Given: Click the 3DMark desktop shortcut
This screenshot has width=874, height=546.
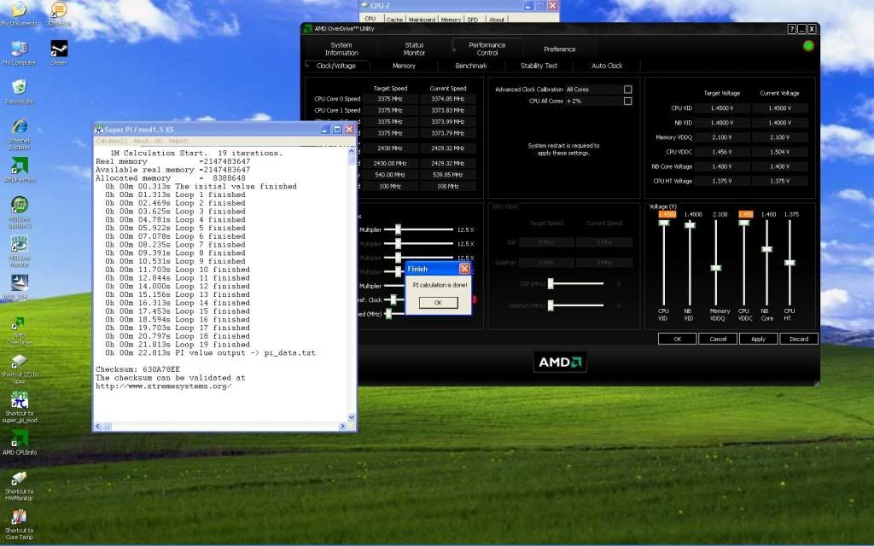Looking at the screenshot, I should (x=59, y=14).
